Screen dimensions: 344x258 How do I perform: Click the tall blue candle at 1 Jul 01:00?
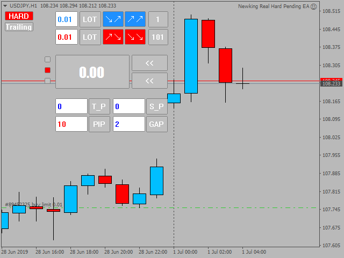(191, 56)
